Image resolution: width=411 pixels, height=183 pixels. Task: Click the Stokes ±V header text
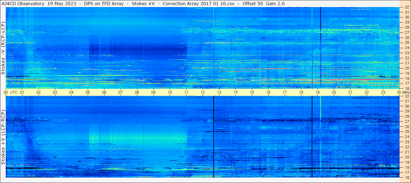click(144, 4)
